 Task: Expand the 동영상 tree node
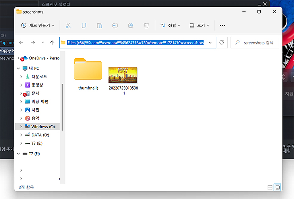tap(21, 85)
